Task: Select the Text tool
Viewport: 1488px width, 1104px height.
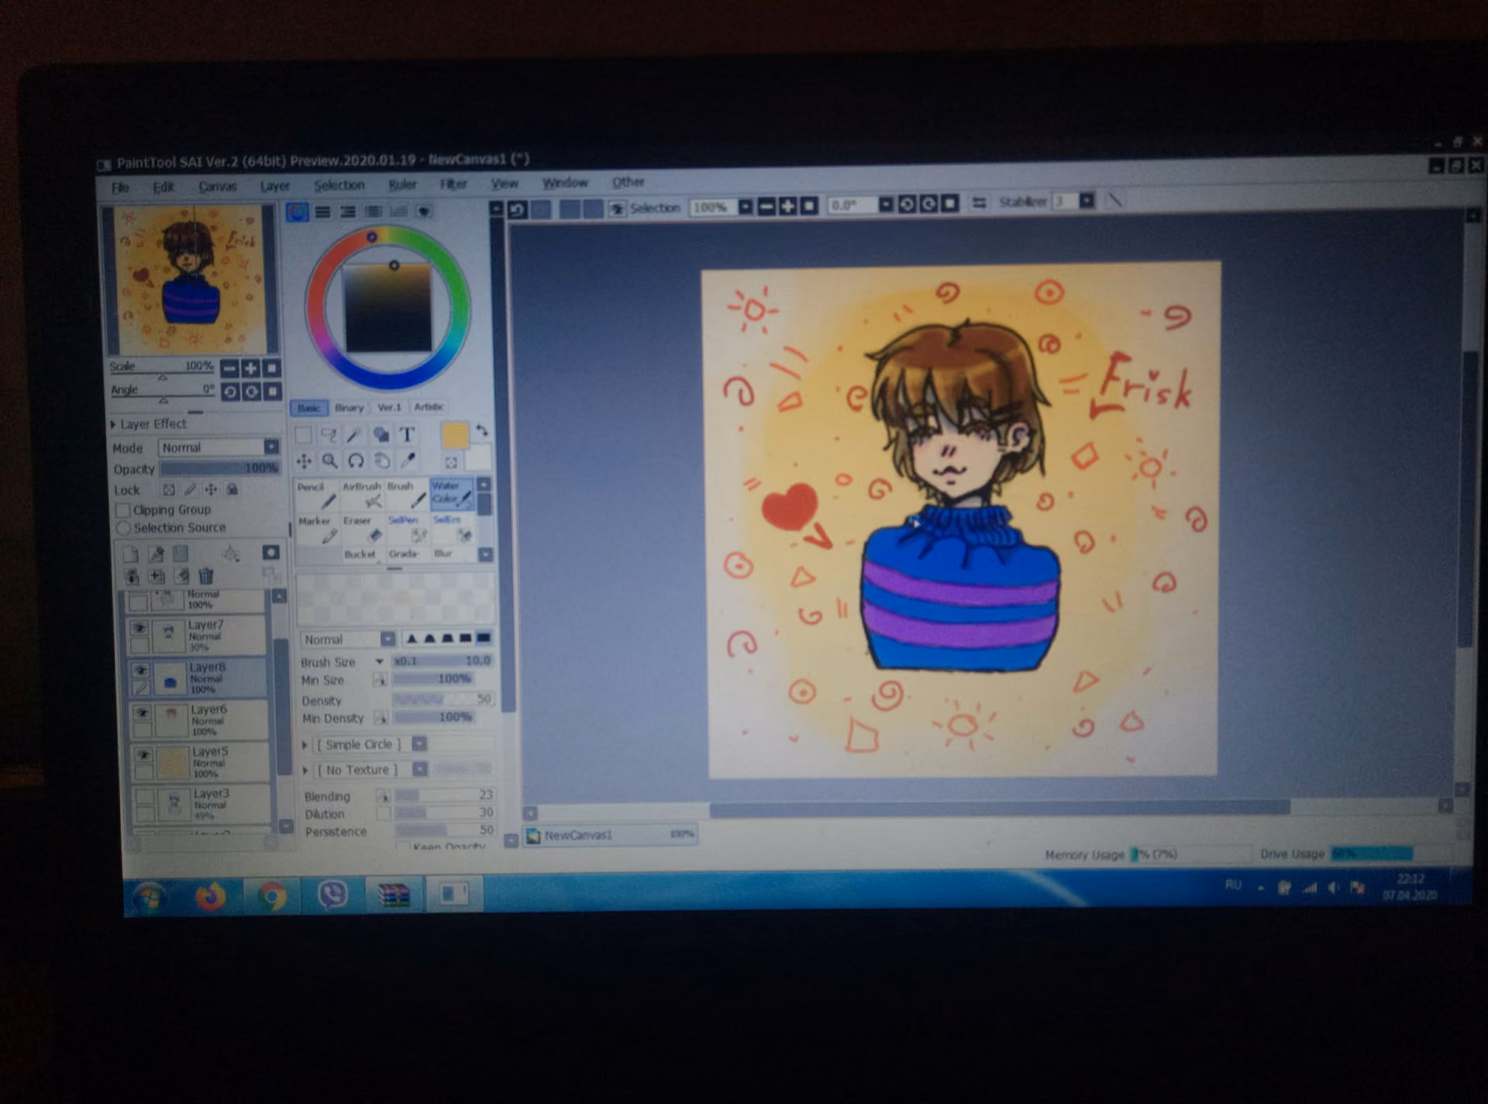Action: 408,435
